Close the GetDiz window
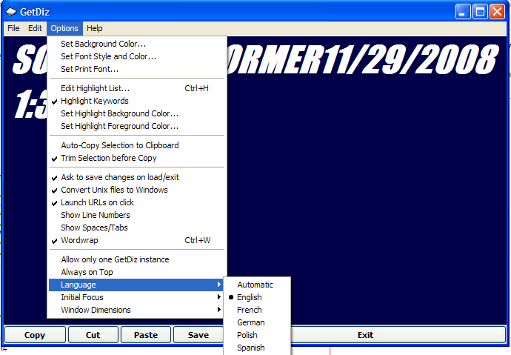Viewport: 511px width, 355px height. pyautogui.click(x=498, y=12)
